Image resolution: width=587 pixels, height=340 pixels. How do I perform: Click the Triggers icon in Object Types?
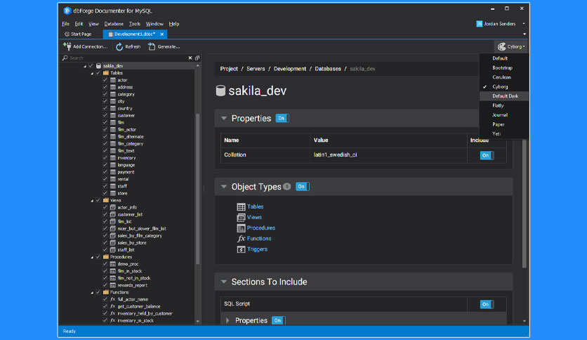241,249
